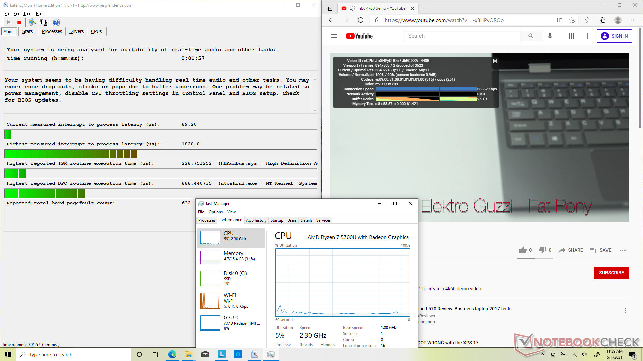Open LatencyMon help question mark icon
643x361 pixels.
(56, 22)
